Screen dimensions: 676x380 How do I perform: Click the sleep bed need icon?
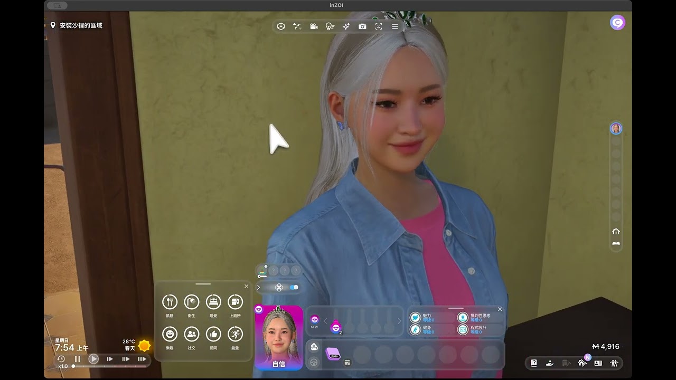click(213, 302)
